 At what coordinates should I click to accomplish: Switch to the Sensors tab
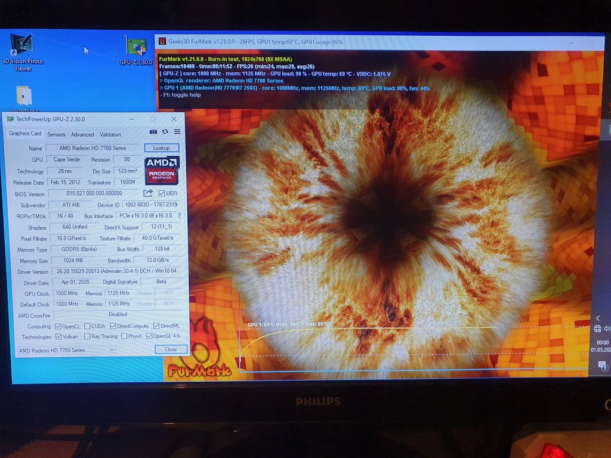[56, 134]
